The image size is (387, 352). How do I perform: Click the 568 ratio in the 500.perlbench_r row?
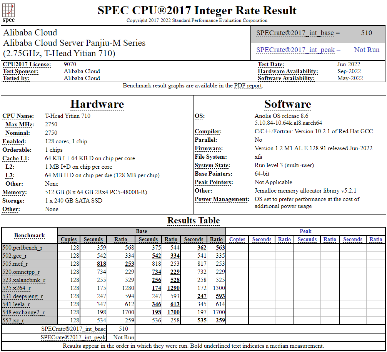coord(130,248)
